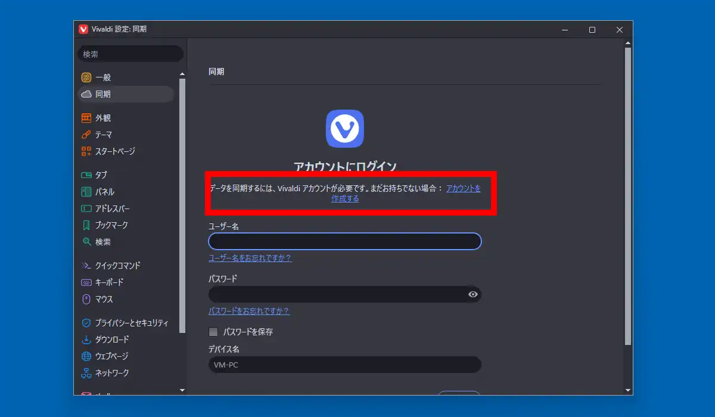Image resolution: width=715 pixels, height=417 pixels.
Task: Click the タブ icon in the sidebar
Action: click(x=86, y=175)
